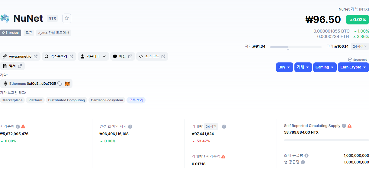Click the fully diluted value ₩96,496,116,168
The height and width of the screenshot is (174, 369).
coord(114,134)
